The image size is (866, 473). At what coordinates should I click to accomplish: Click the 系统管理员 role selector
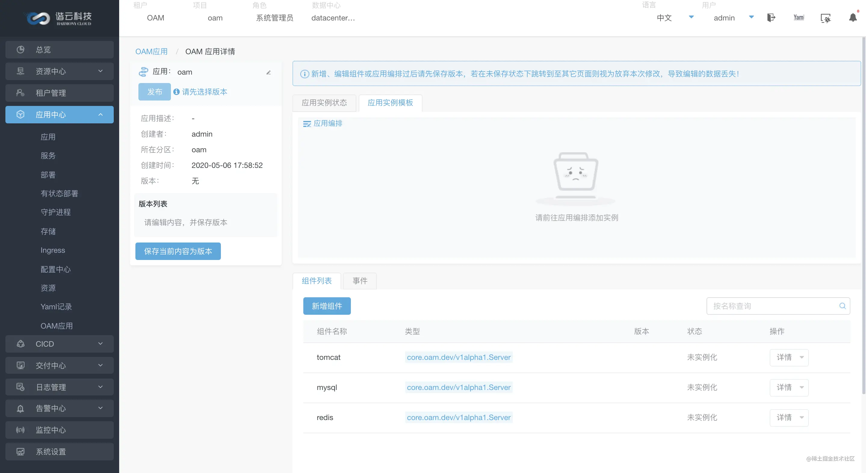[275, 18]
